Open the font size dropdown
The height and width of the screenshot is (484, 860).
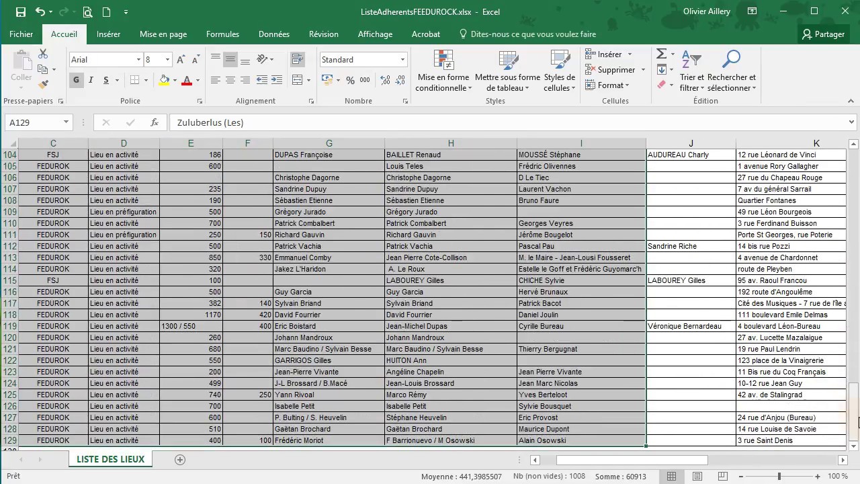167,60
